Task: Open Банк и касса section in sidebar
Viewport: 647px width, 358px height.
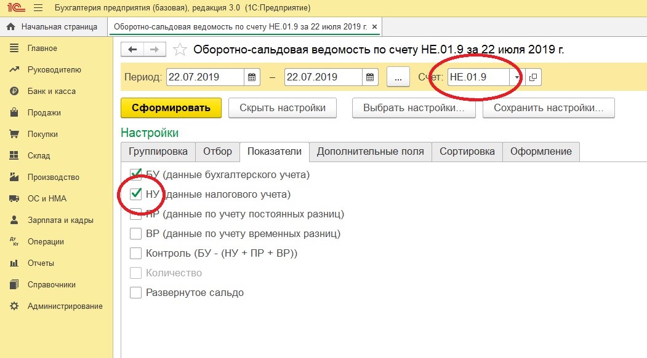Action: coord(51,91)
